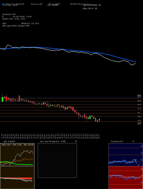This screenshot has width=143, height=189.
Task: Click the "Avg Vol: 0.062 M" label
Action: pyautogui.click(x=92, y=5)
